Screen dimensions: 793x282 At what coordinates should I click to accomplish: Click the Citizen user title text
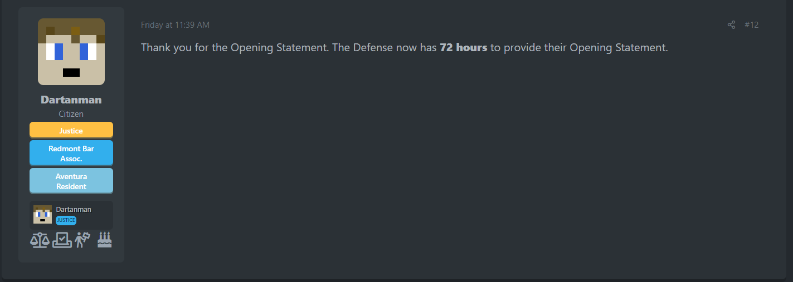[x=71, y=114]
